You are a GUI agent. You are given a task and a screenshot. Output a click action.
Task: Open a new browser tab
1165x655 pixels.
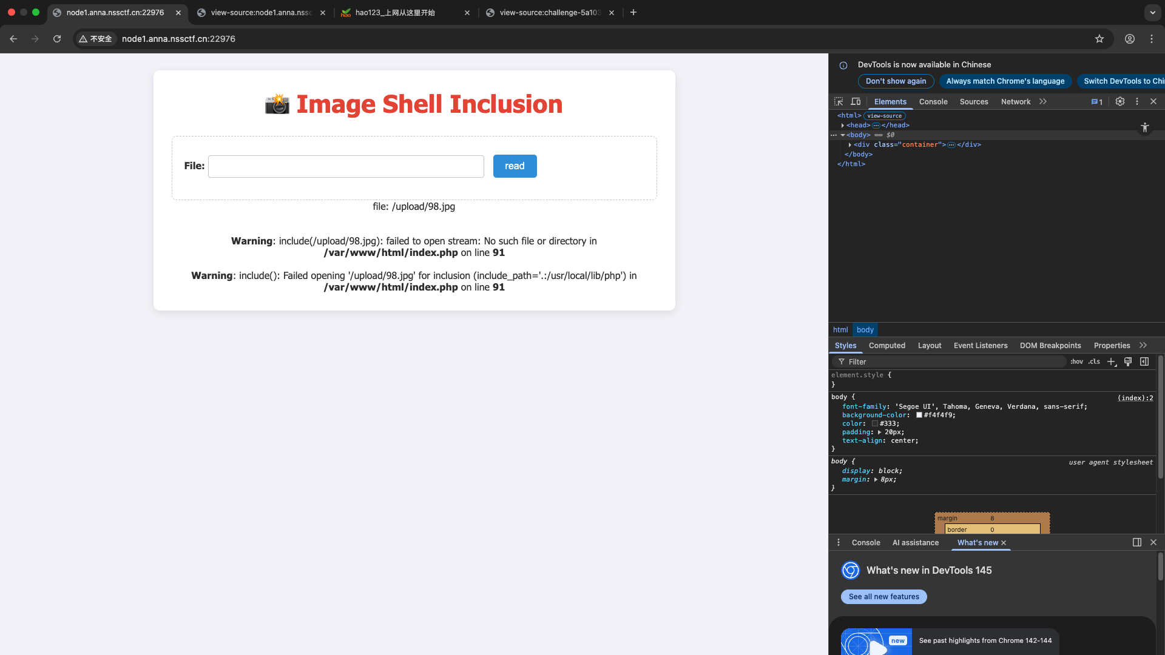tap(633, 12)
